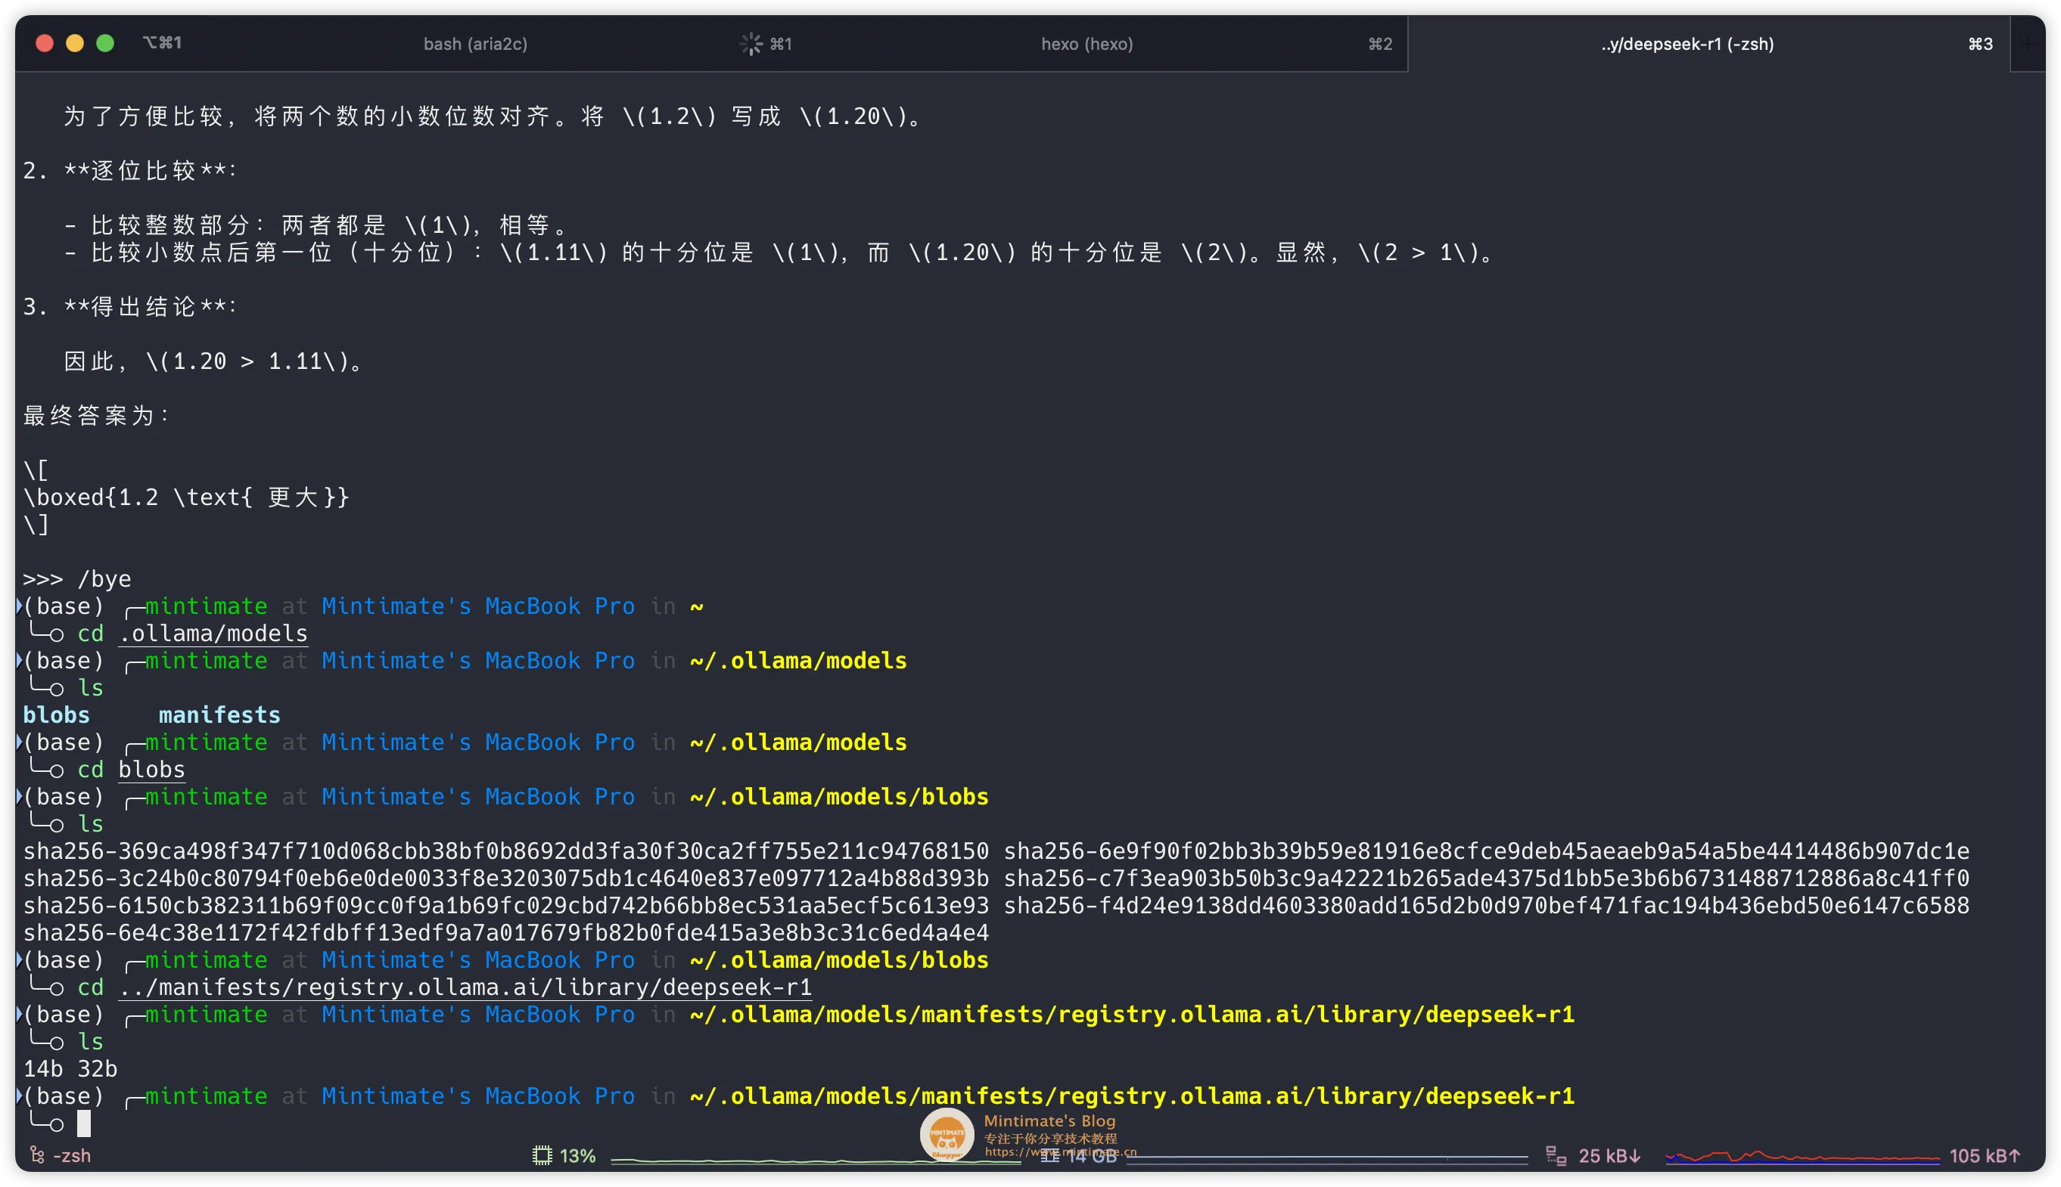Click the \boxed{1.2 \text{ 更大}} line
The height and width of the screenshot is (1187, 2061).
pyautogui.click(x=186, y=497)
